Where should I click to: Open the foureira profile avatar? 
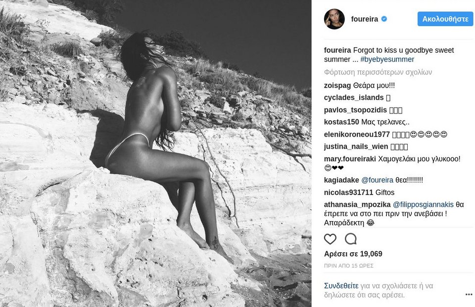(334, 19)
